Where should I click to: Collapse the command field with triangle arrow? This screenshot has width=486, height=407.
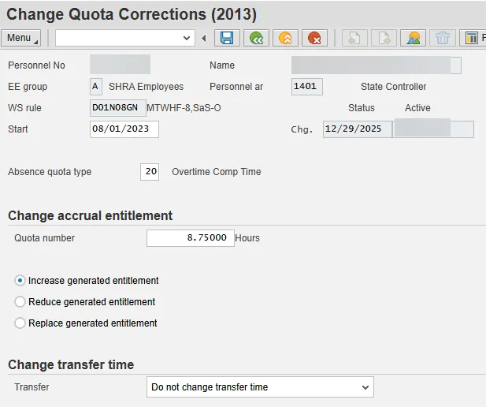(x=204, y=38)
